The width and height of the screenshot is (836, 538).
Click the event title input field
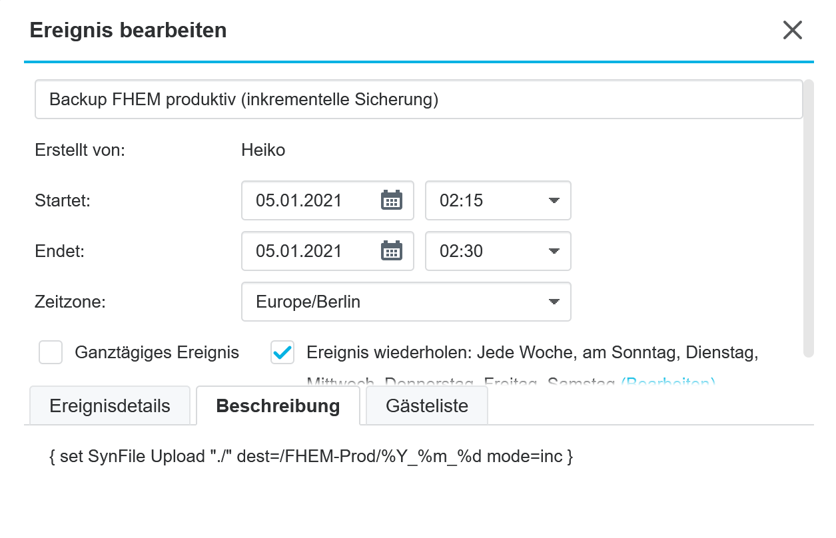tap(419, 100)
